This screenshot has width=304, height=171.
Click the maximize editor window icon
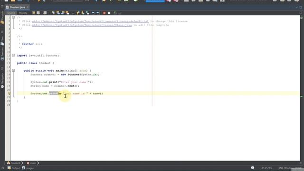click(301, 7)
